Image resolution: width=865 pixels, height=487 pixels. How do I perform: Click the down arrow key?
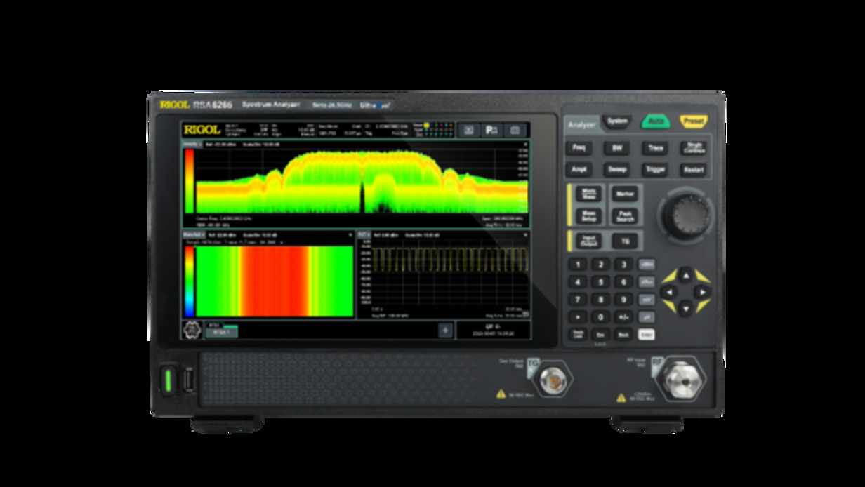[685, 307]
